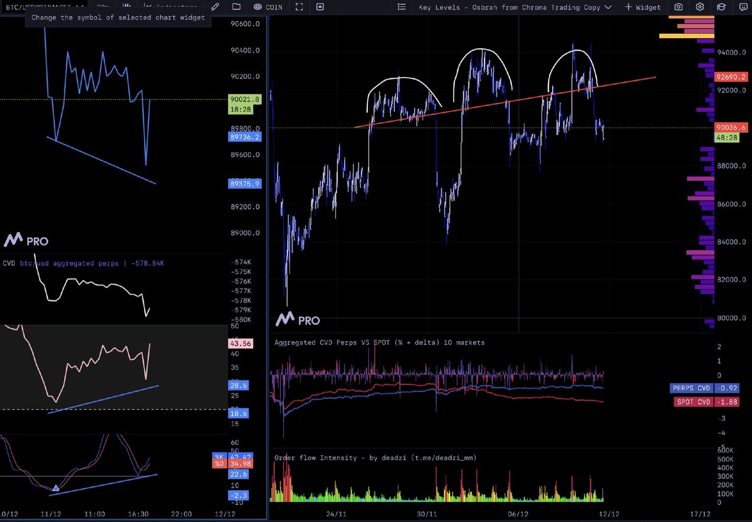Toggle fullscreen with the brackets icon
The width and height of the screenshot is (752, 522).
tap(299, 7)
